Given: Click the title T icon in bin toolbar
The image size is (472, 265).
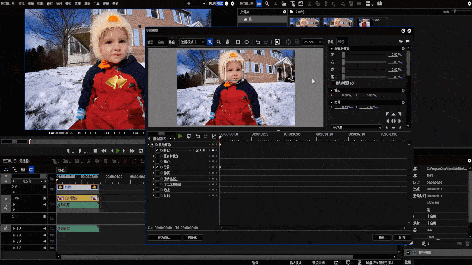Looking at the screenshot, I should (x=292, y=4).
